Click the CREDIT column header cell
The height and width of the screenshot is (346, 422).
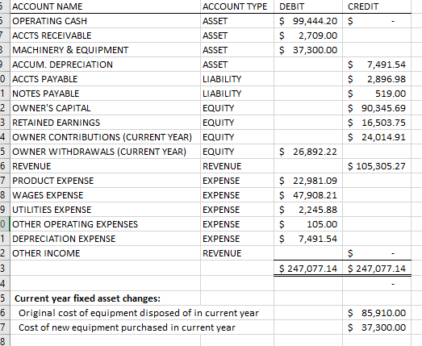[377, 6]
